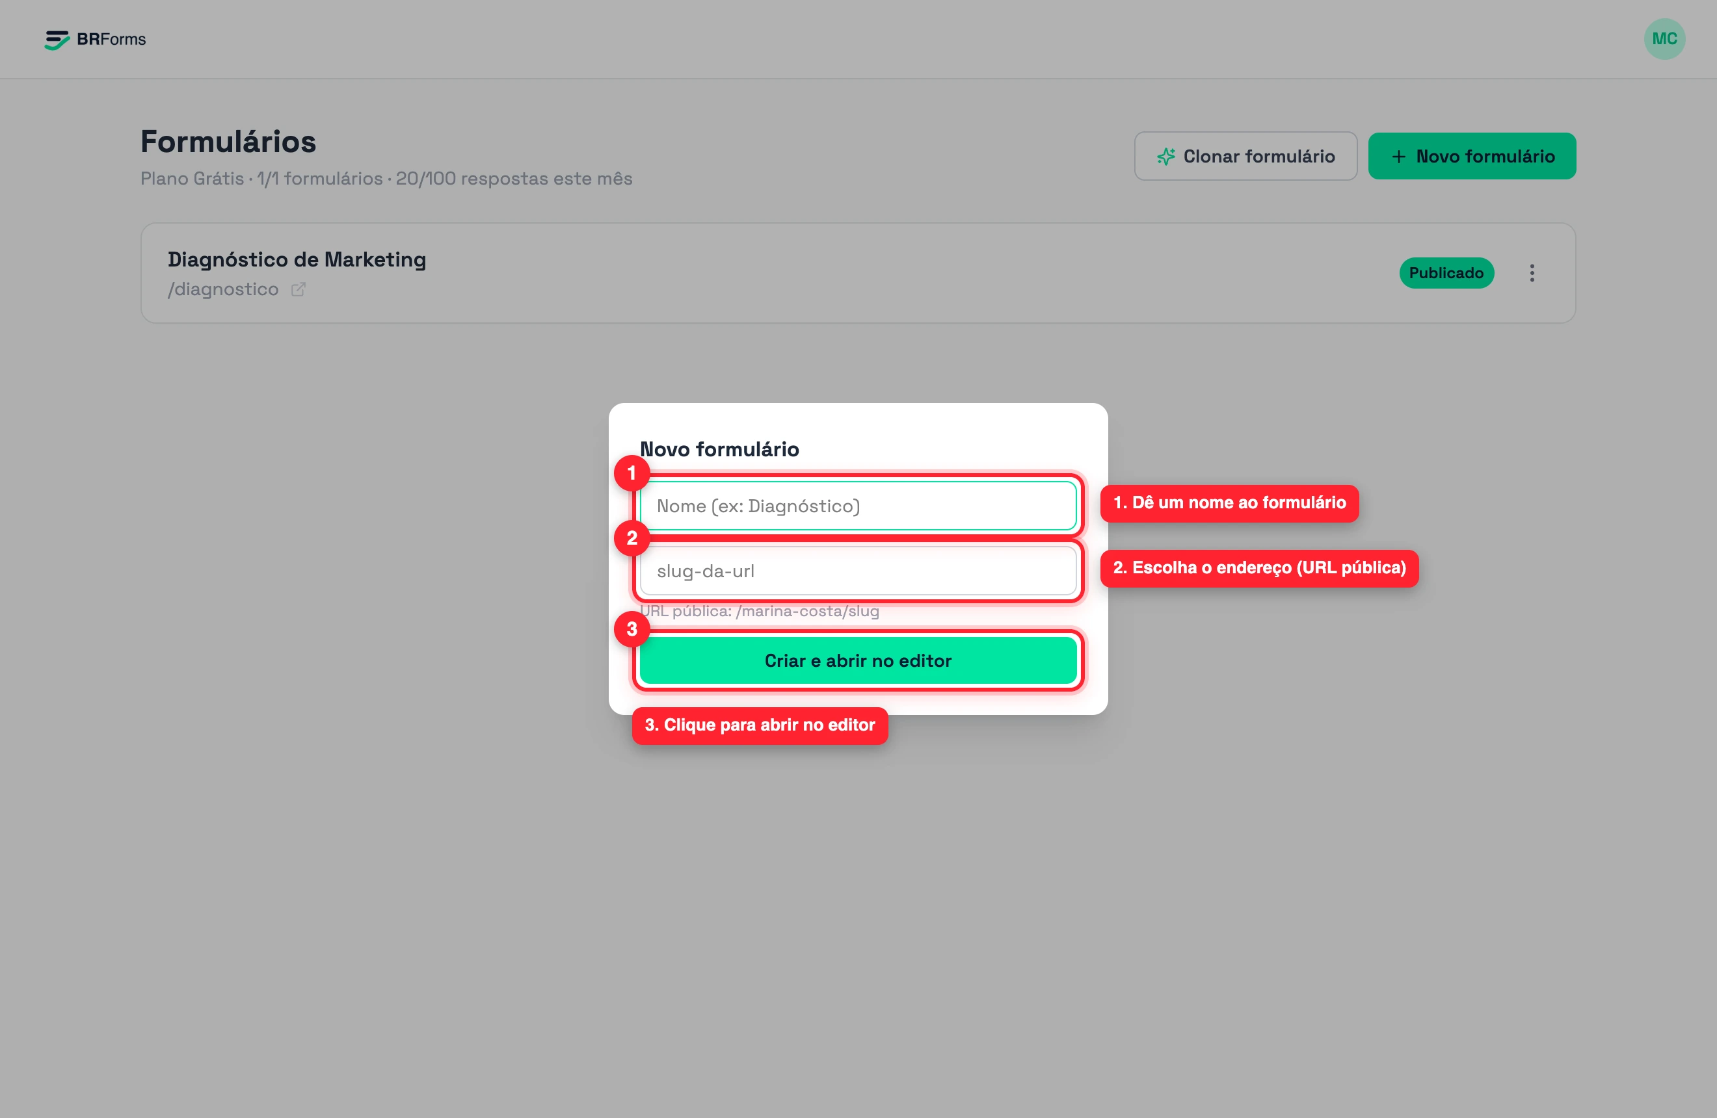1717x1118 pixels.
Task: Click the URL pública: /marina-costa/slug hint
Action: (x=760, y=611)
